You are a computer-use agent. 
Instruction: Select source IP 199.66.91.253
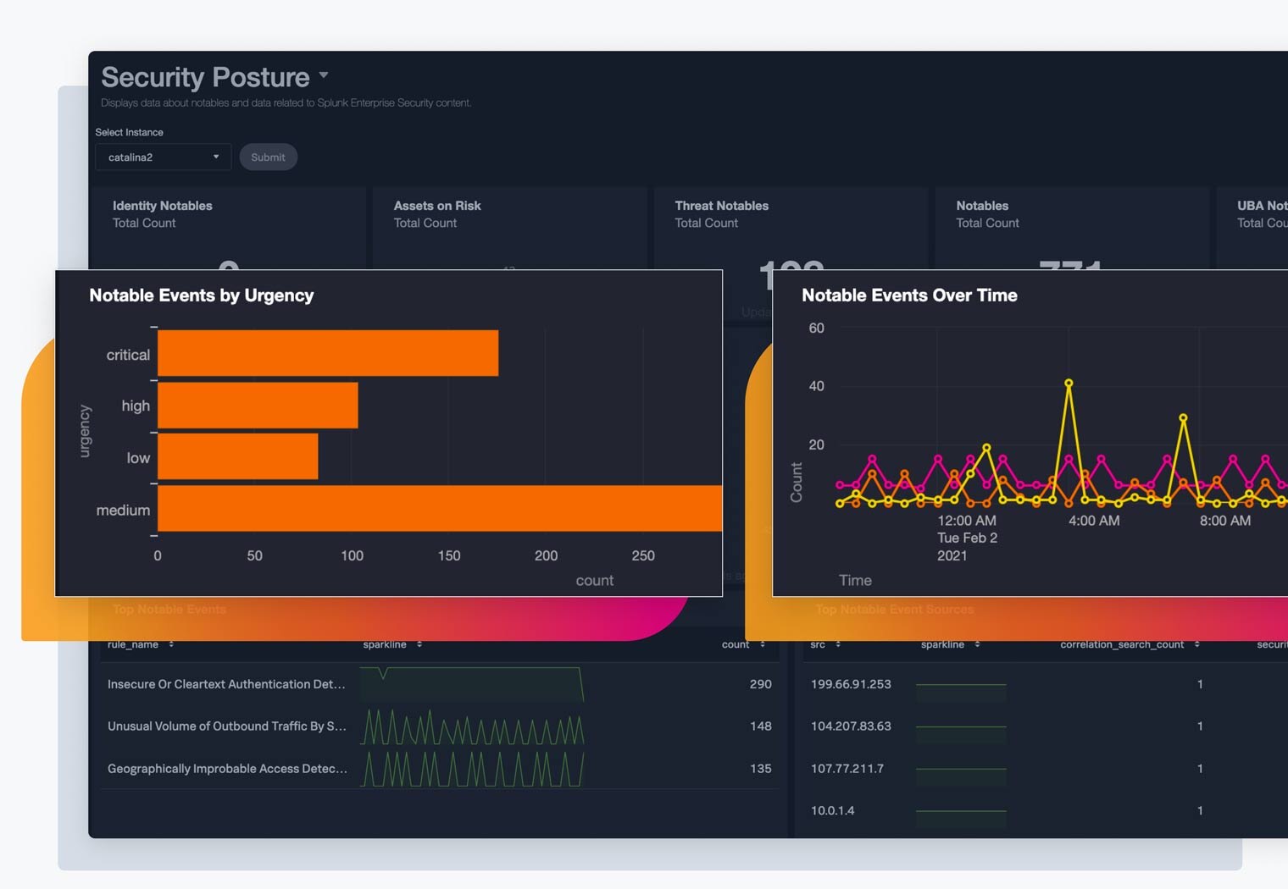(x=851, y=684)
